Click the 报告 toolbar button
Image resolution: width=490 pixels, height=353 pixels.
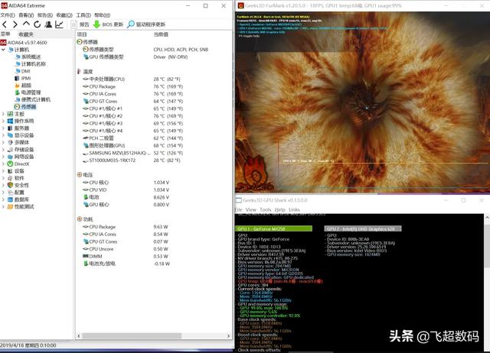(80, 24)
